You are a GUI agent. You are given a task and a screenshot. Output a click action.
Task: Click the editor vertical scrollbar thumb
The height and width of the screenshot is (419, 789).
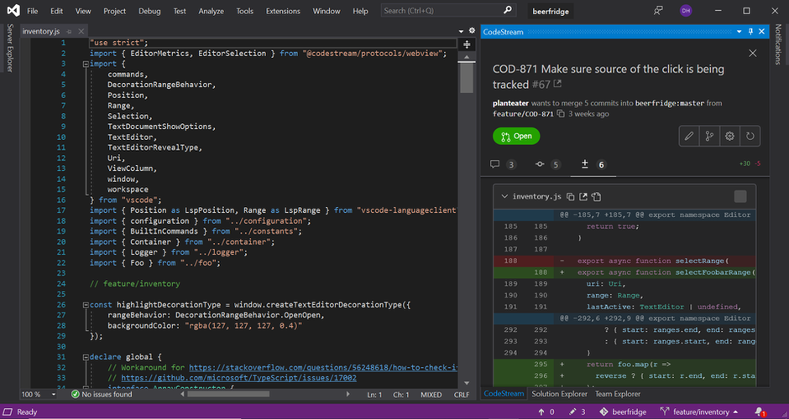pos(467,78)
